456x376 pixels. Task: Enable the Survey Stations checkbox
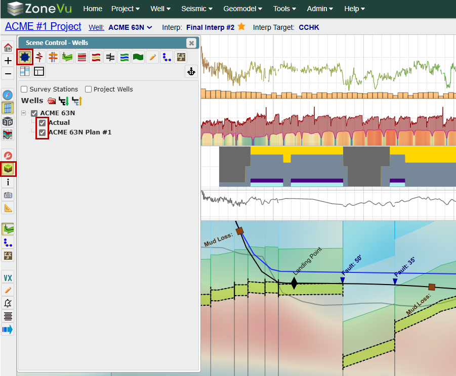24,89
